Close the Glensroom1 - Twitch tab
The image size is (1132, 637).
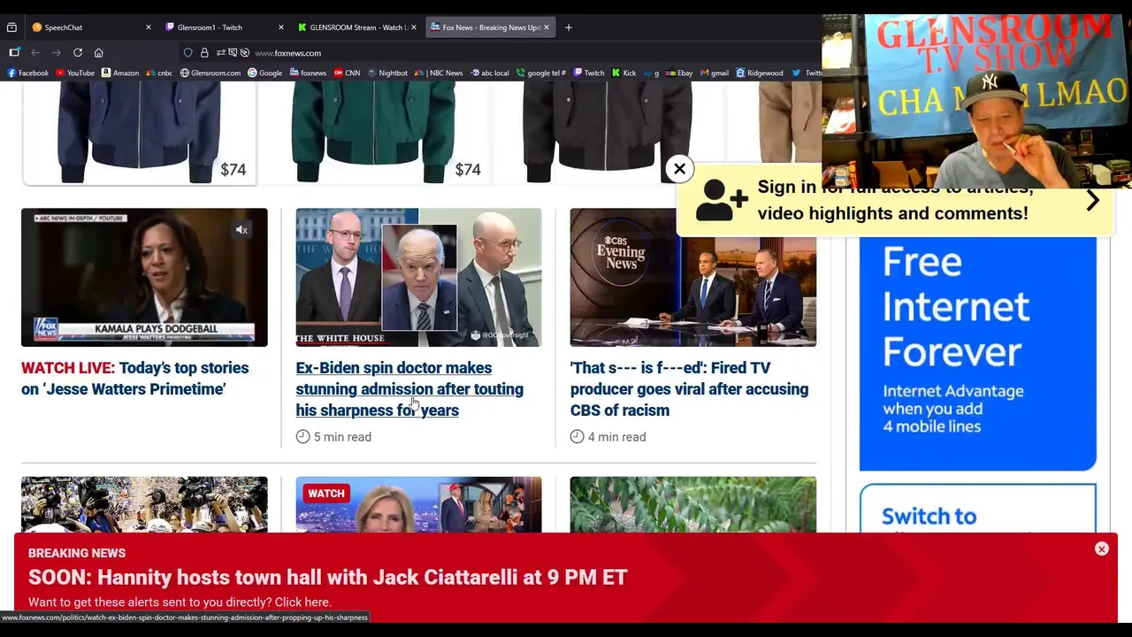(280, 27)
